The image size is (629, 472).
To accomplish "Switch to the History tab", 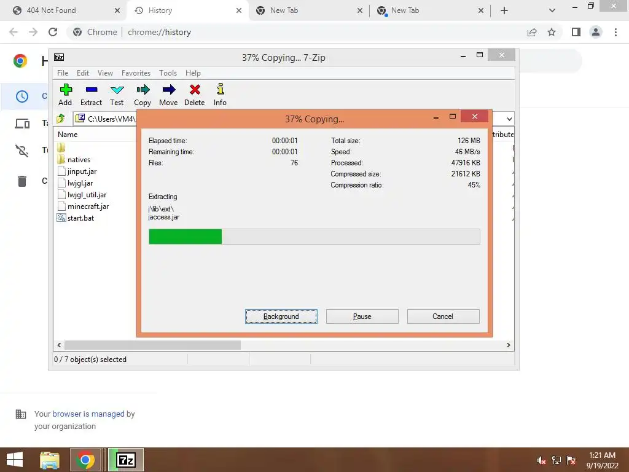I will 188,10.
